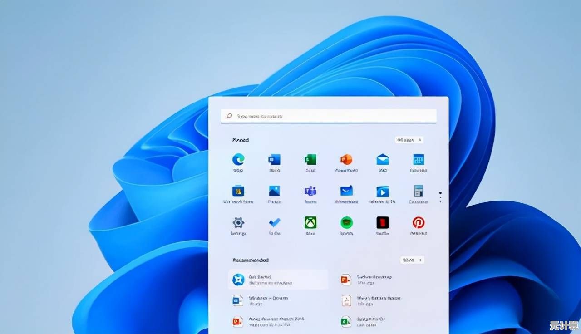Launch the Photos app

coord(274,191)
